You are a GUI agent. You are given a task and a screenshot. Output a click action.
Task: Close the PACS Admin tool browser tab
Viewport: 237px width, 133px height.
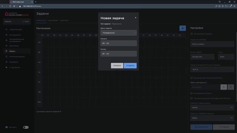[x=32, y=2]
